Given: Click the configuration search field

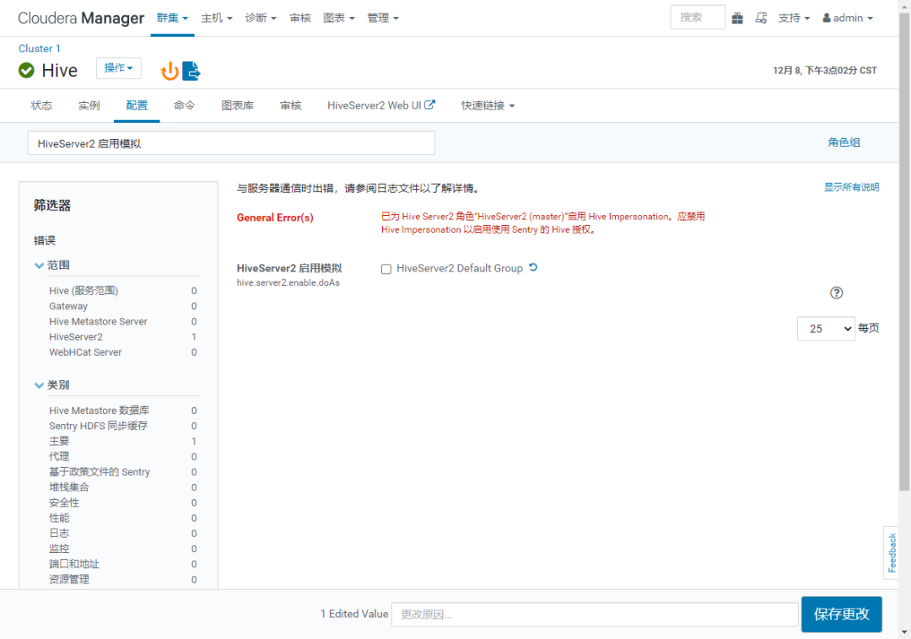Looking at the screenshot, I should pyautogui.click(x=231, y=143).
